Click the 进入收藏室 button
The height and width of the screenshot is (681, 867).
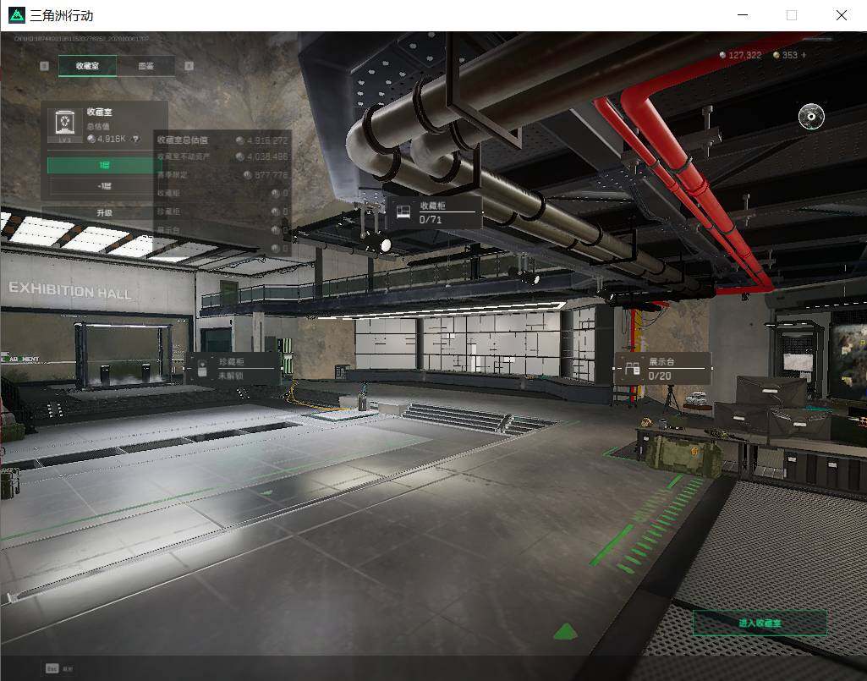tap(760, 623)
